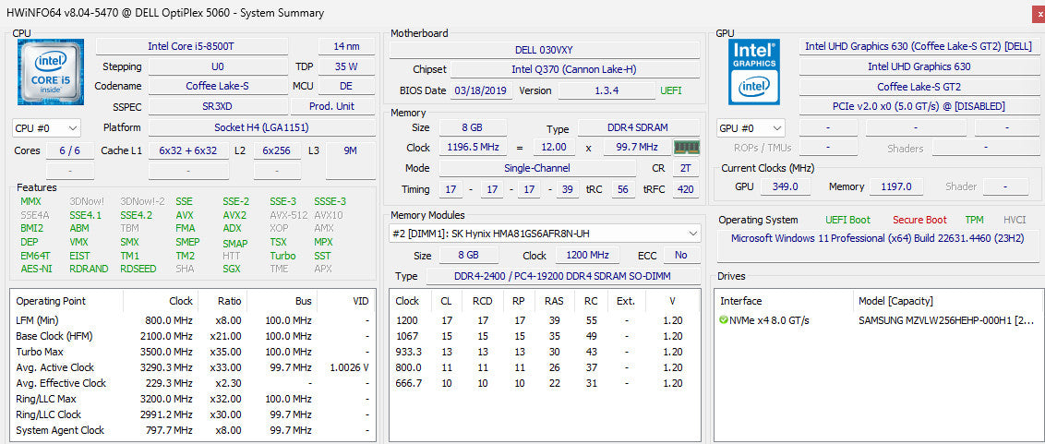Click the SR3XD SSPEC value
This screenshot has width=1045, height=444.
point(217,107)
